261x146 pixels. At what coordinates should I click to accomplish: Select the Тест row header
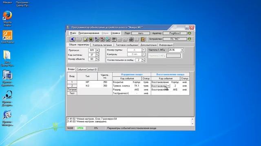tap(72, 93)
